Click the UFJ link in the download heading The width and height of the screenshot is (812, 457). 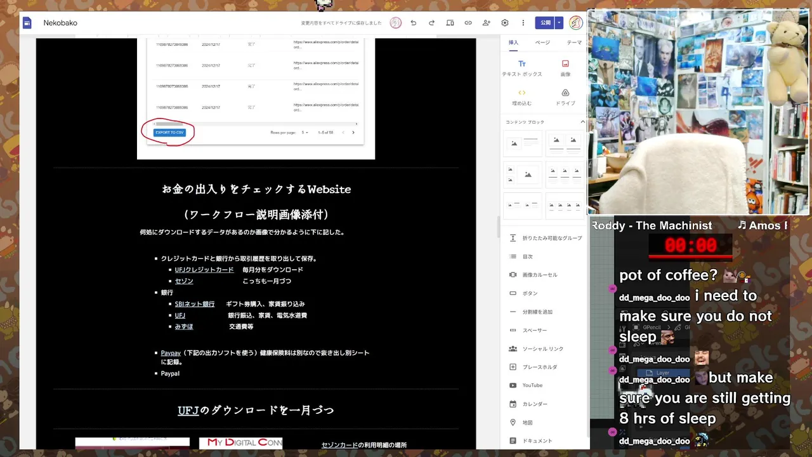coord(188,411)
